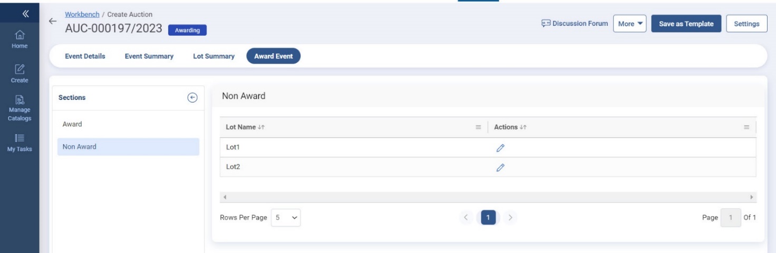The image size is (776, 253).
Task: Click the back arrow beside auction ID
Action: pos(52,21)
